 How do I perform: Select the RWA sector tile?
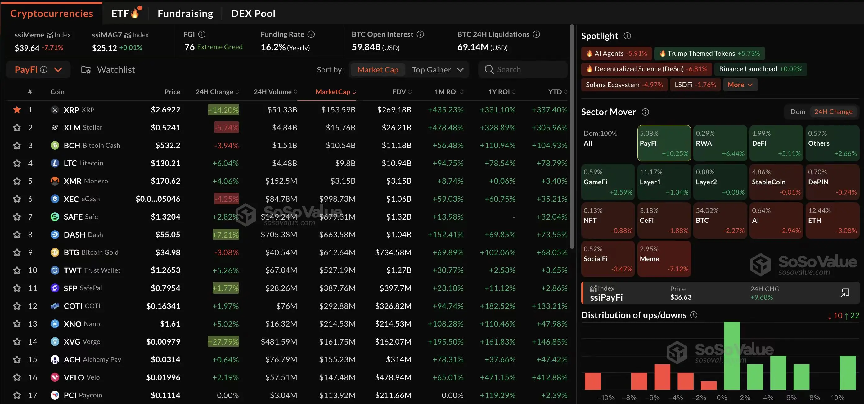coord(720,143)
